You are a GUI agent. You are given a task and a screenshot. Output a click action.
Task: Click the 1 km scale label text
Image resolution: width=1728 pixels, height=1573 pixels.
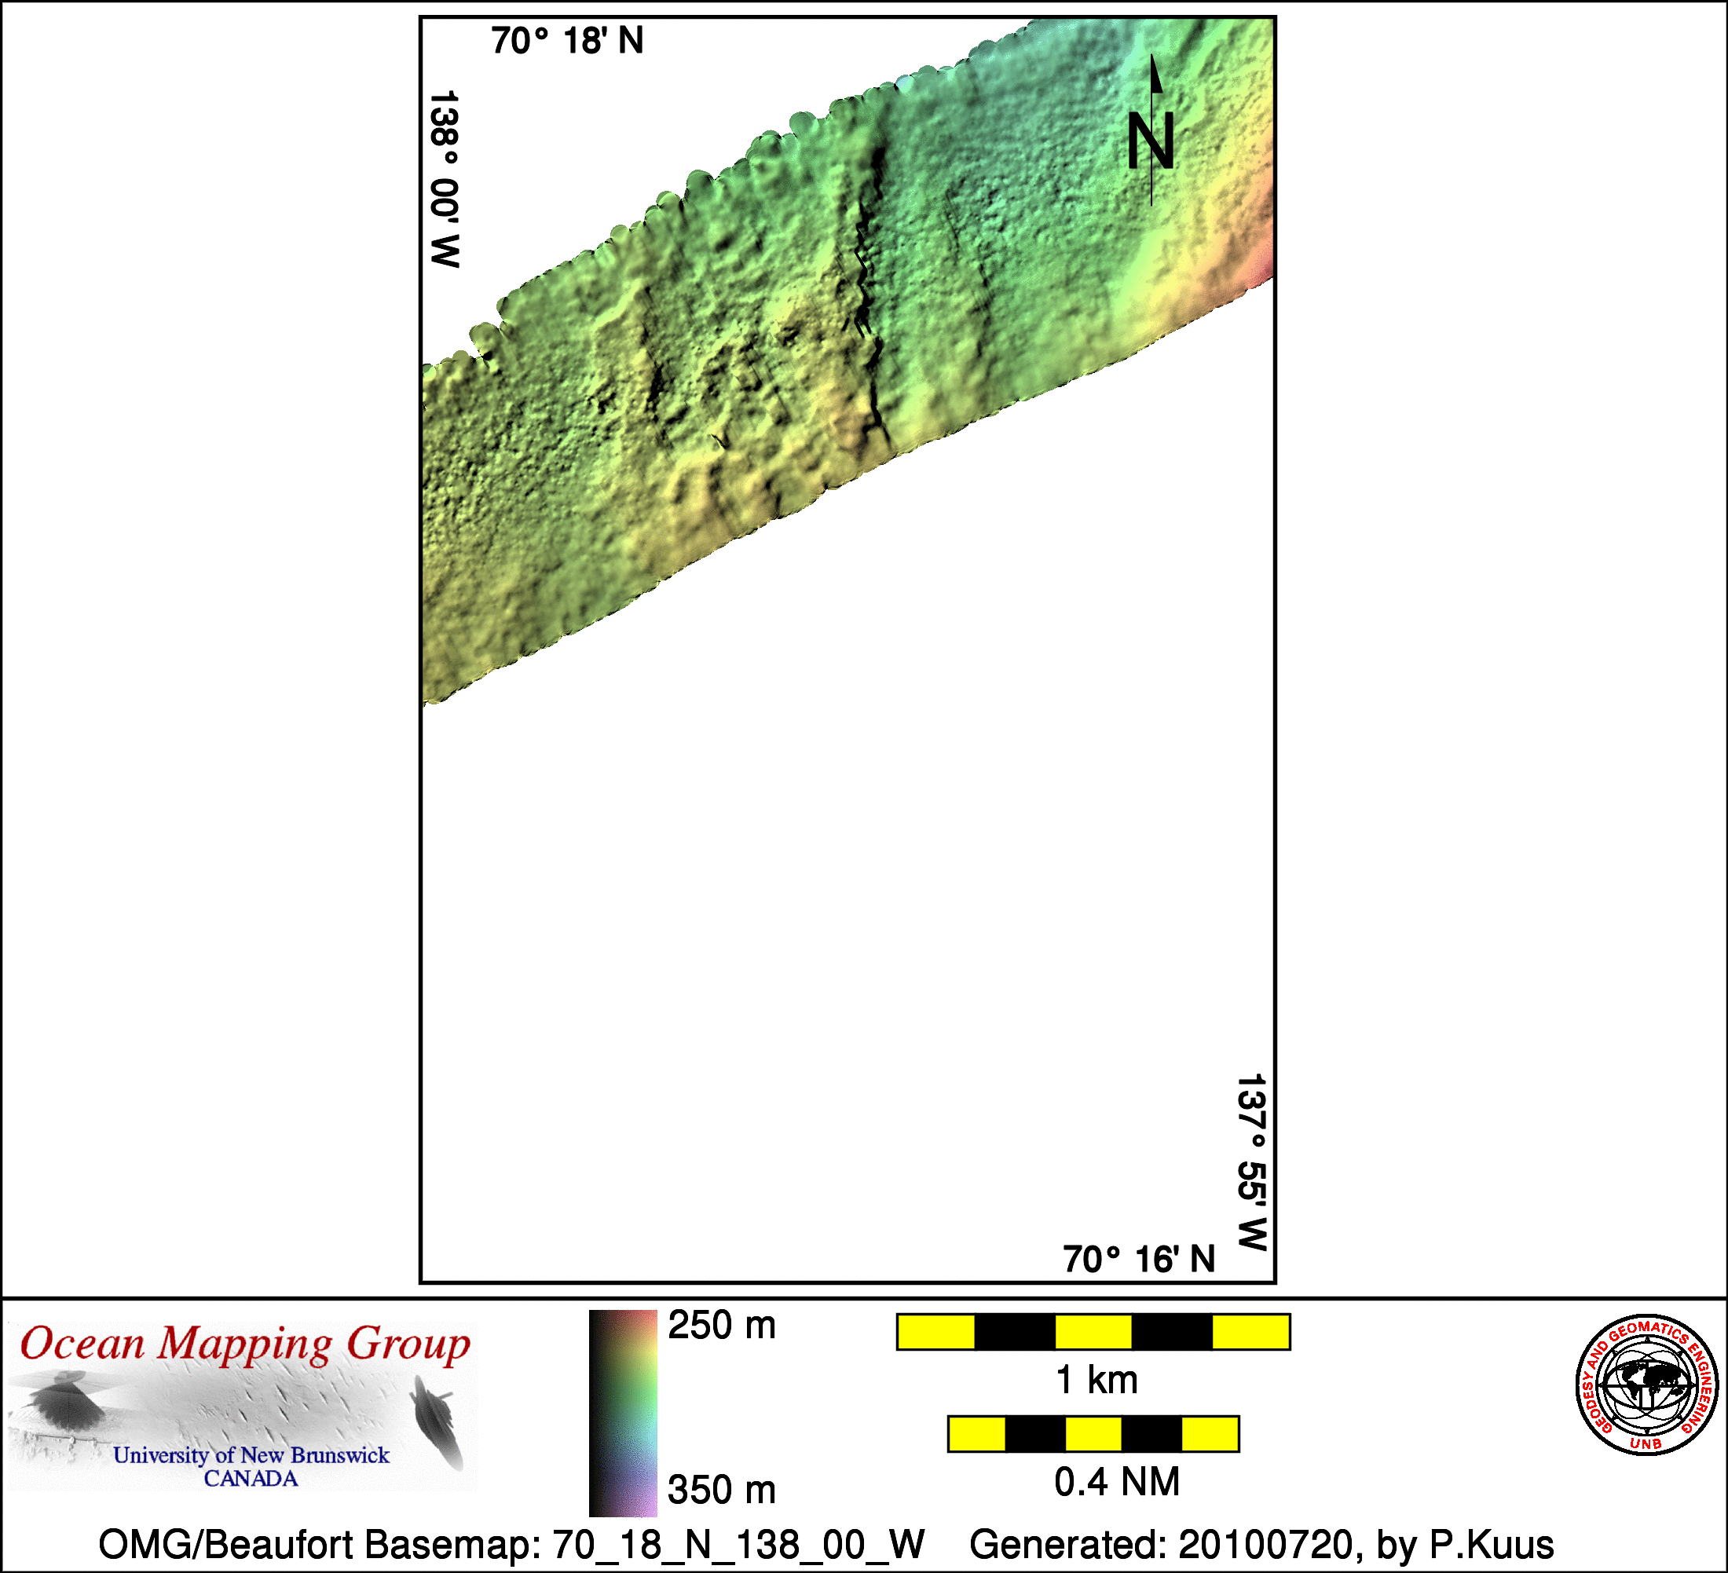coord(1096,1380)
